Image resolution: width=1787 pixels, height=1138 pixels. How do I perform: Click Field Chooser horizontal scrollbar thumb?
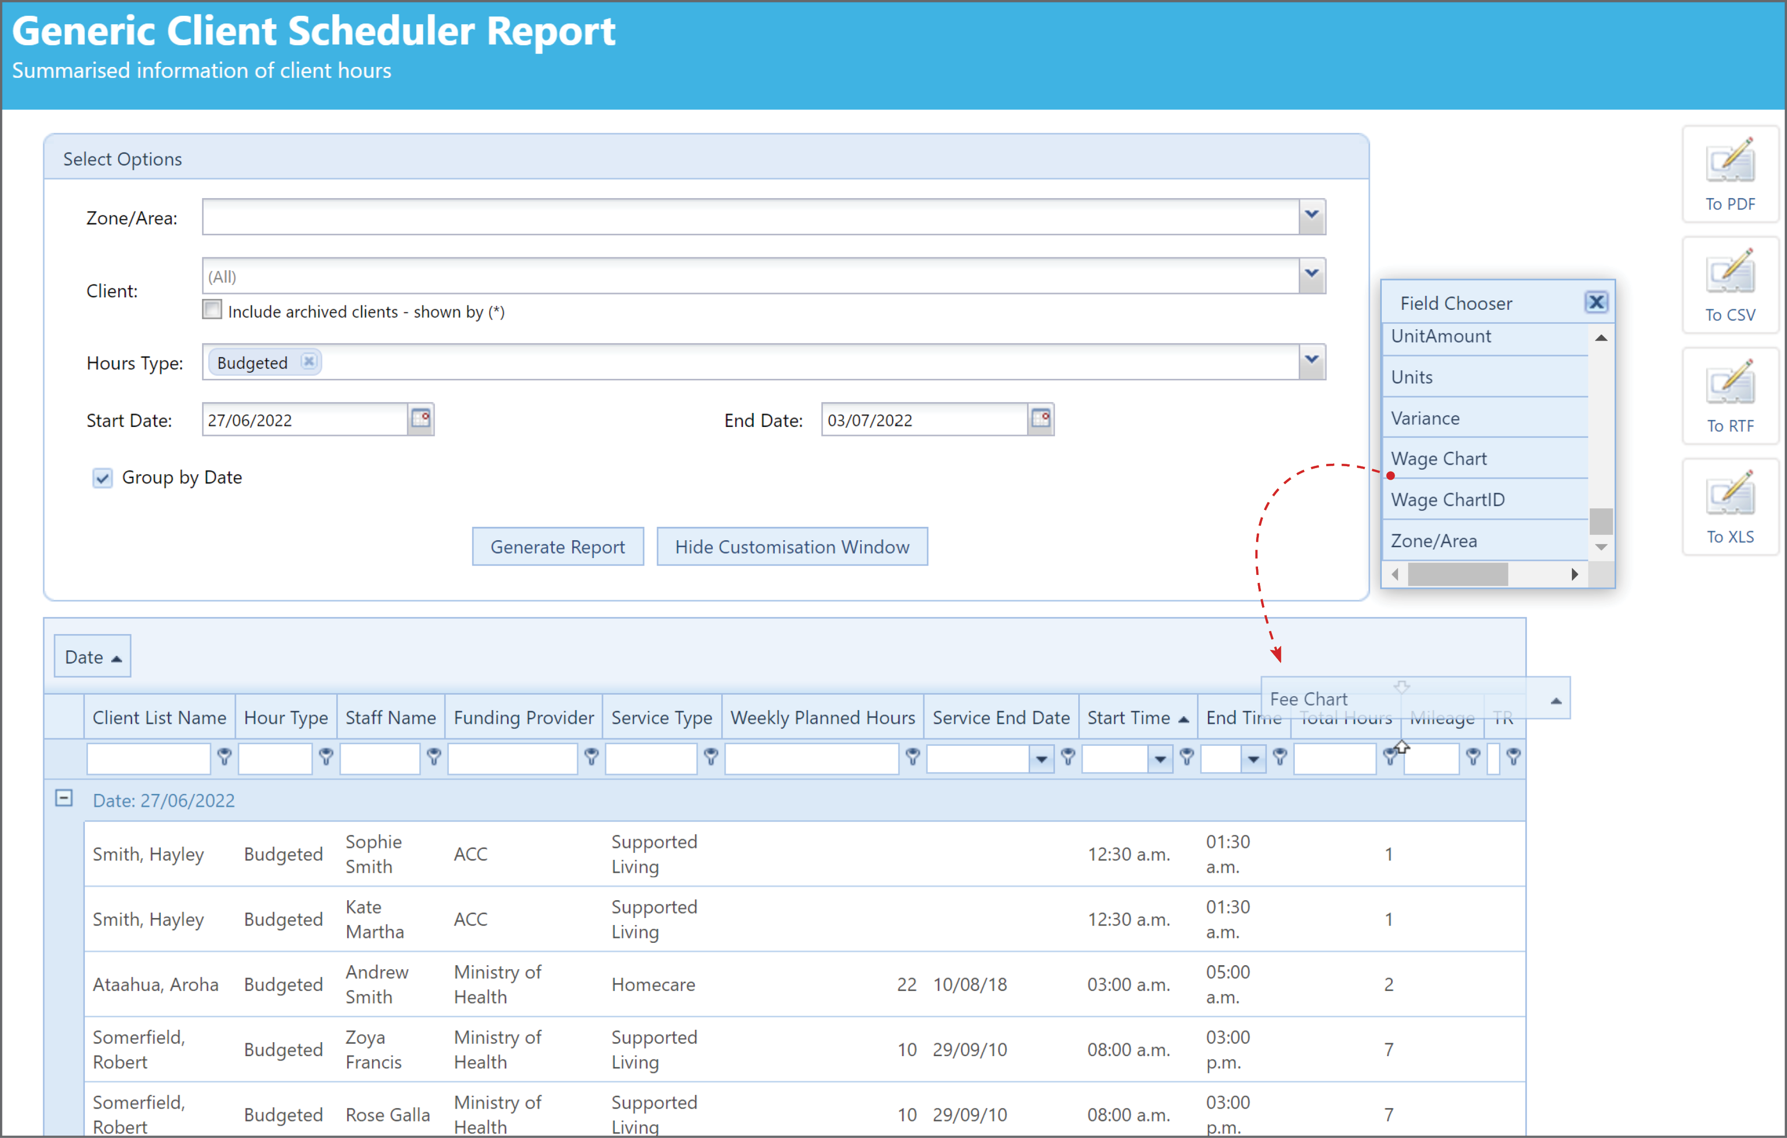[x=1458, y=574]
